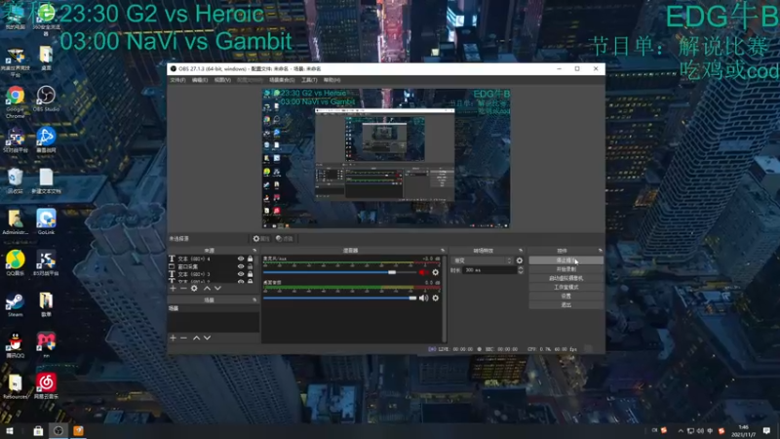Open mic audio settings gear in mixer
The height and width of the screenshot is (439, 780).
(435, 272)
